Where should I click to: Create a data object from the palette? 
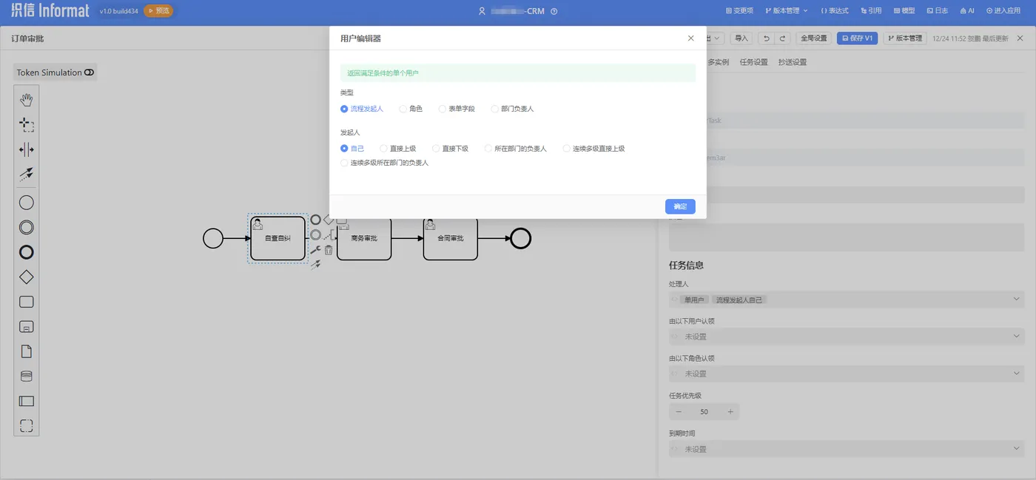27,351
